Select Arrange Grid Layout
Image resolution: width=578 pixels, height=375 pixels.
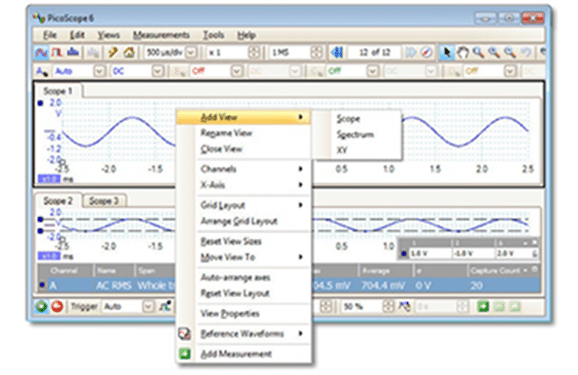pyautogui.click(x=253, y=221)
